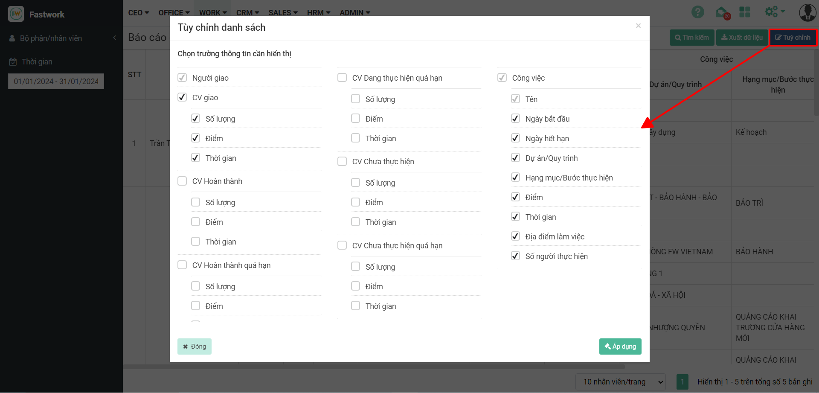Open the 10 nhân viên/trang page size dropdown
The image size is (819, 393).
[620, 381]
